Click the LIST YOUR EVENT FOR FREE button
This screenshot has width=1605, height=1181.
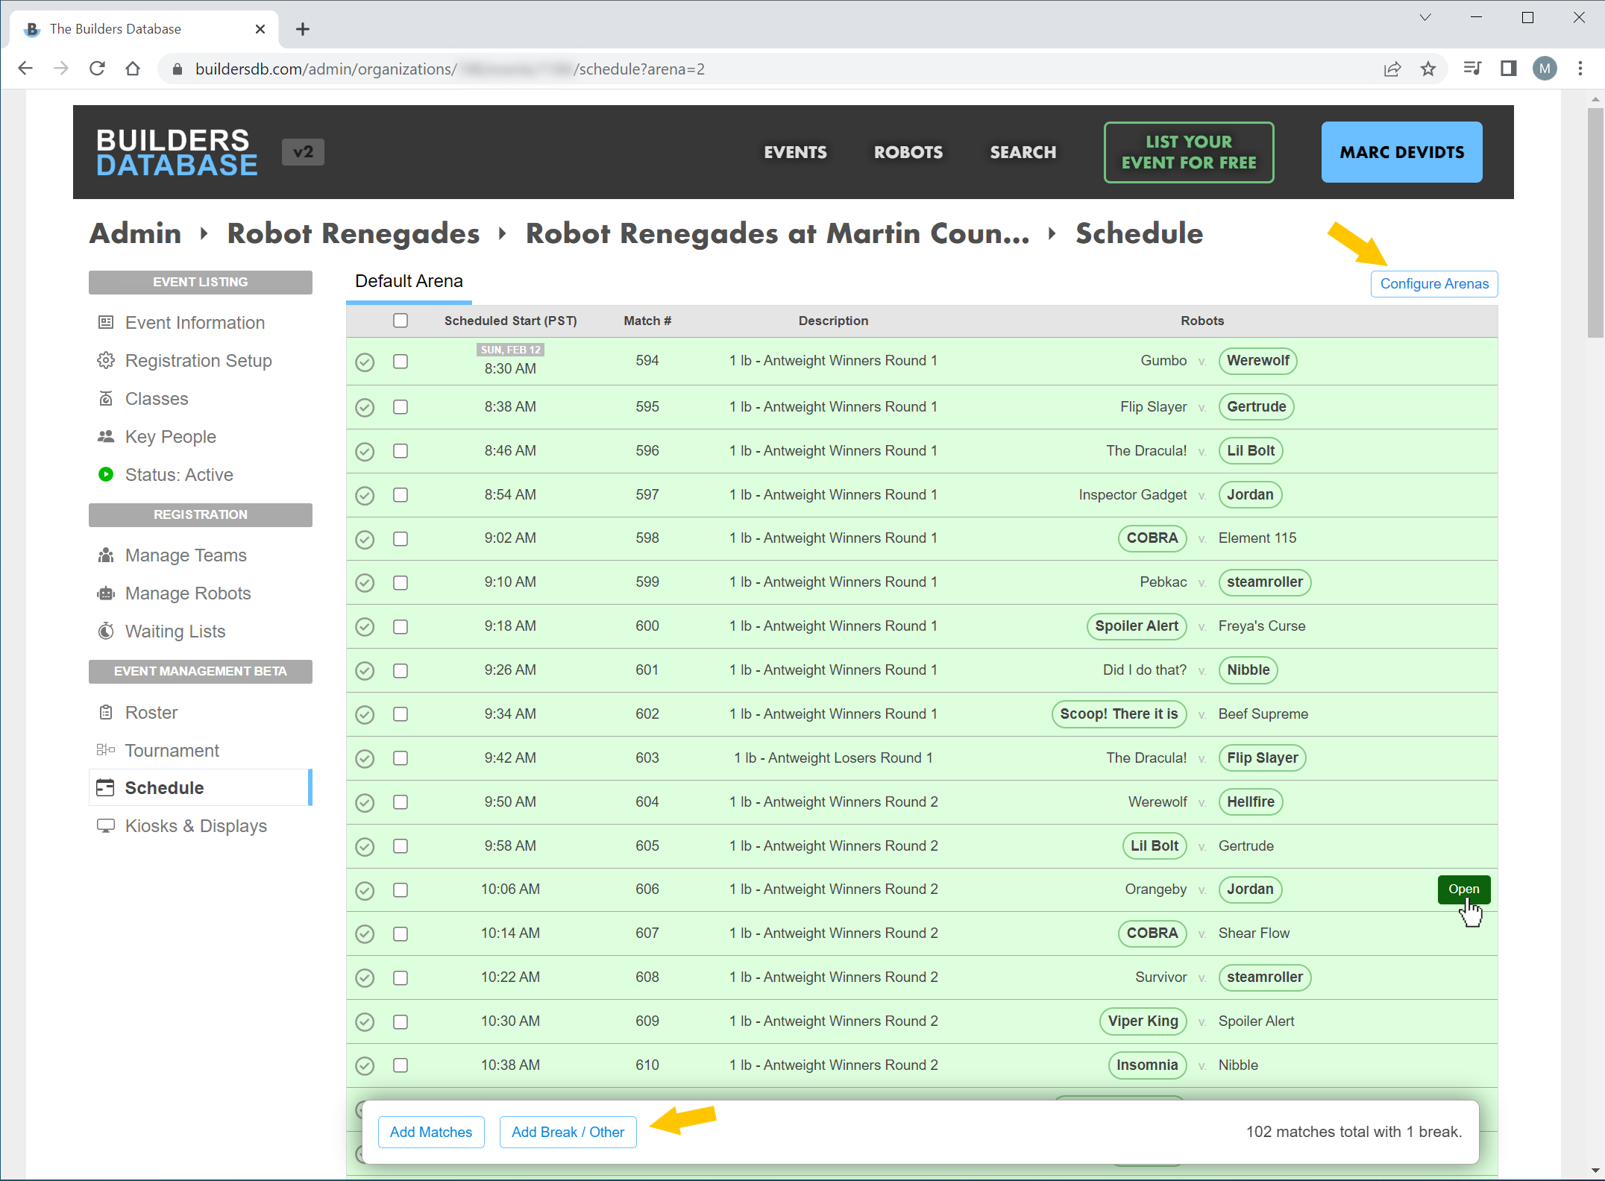click(x=1189, y=152)
